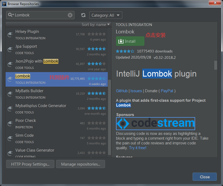
Task: Select Json2Pojo with Lombok plugin
Action: tap(57, 64)
